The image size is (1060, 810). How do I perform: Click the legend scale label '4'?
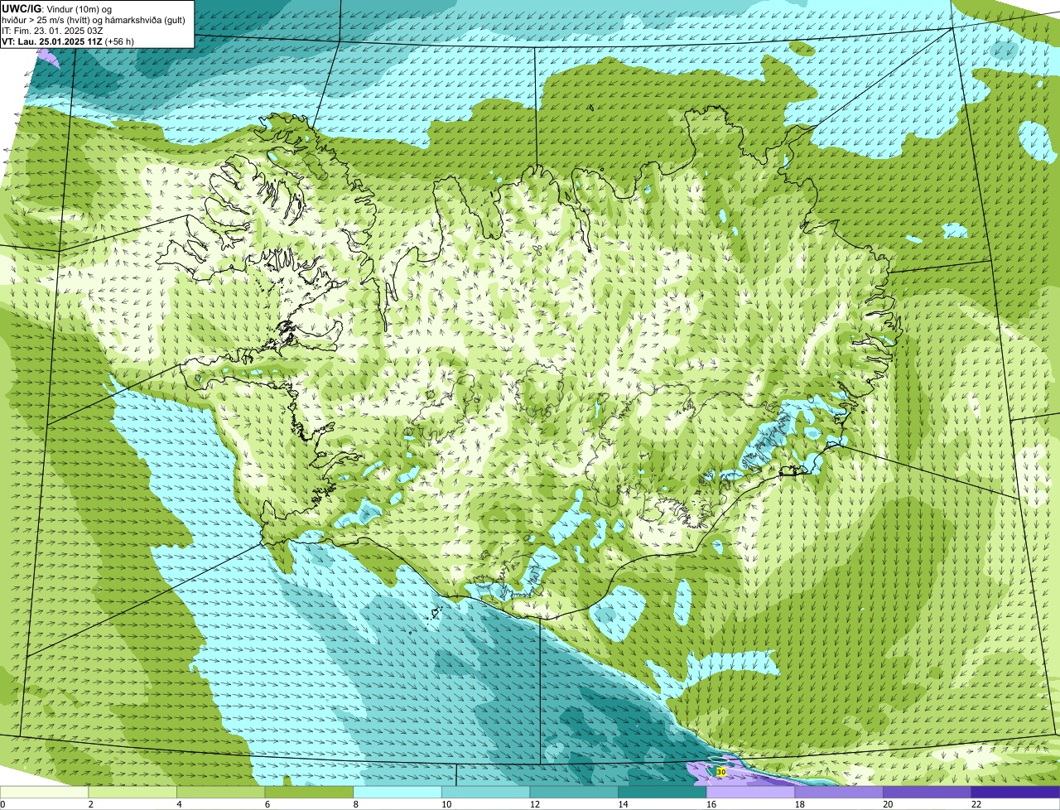(179, 804)
